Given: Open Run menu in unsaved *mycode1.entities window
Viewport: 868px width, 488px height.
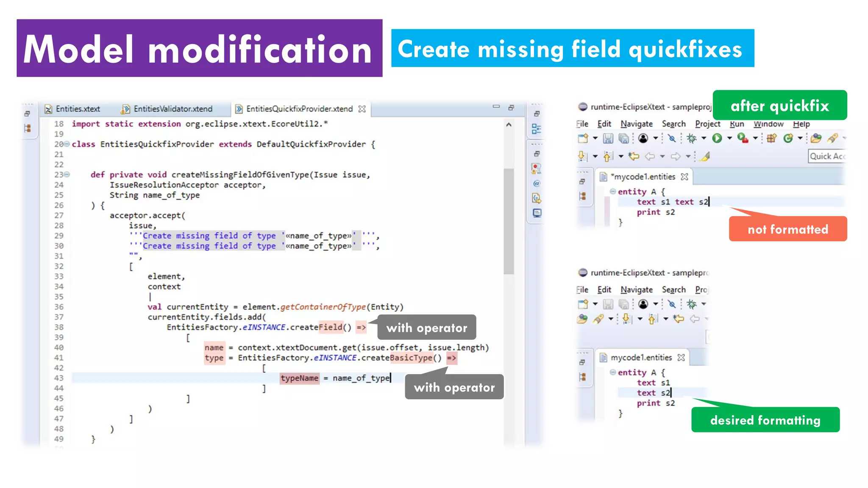Looking at the screenshot, I should click(x=737, y=124).
